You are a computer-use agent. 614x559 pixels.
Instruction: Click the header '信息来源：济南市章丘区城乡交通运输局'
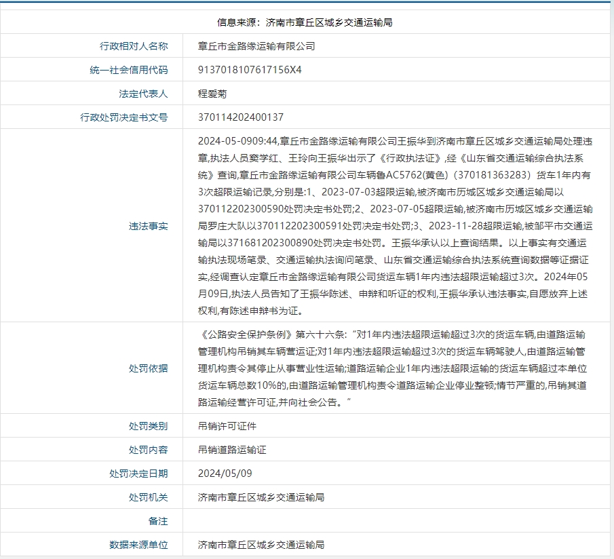305,22
